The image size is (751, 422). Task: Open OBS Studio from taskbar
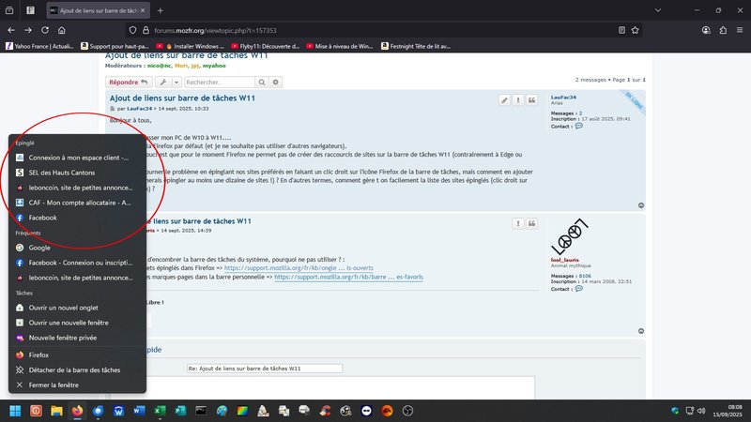(x=407, y=411)
